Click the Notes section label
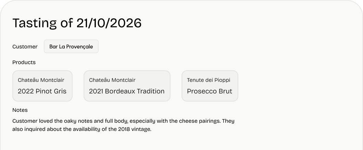The width and height of the screenshot is (363, 150). pos(20,110)
